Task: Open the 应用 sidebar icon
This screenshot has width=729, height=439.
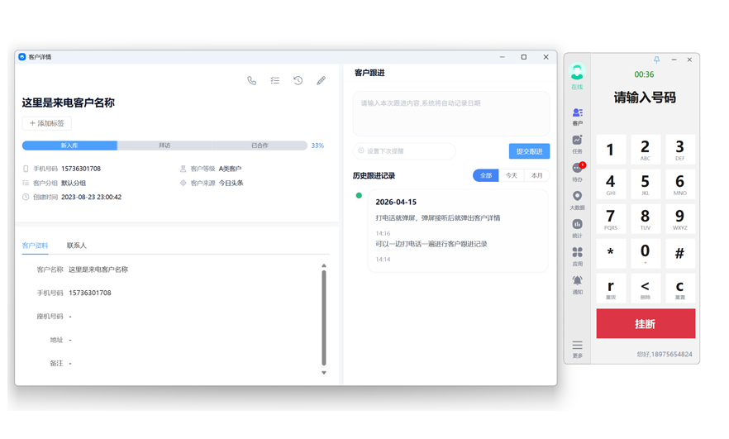Action: [x=578, y=256]
